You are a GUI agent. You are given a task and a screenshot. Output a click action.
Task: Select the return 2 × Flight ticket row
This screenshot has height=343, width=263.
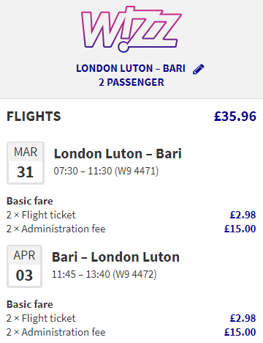131,318
